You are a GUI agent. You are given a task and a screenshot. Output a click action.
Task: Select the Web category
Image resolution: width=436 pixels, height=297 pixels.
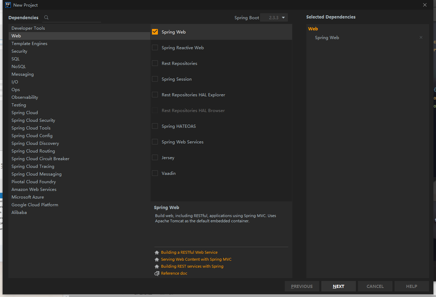point(79,36)
